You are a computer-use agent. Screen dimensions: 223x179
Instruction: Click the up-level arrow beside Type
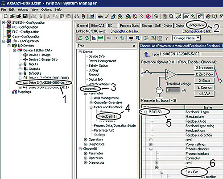click(147, 54)
